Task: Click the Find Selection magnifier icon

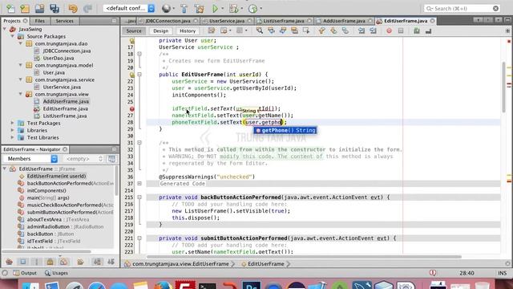Action: (260, 31)
